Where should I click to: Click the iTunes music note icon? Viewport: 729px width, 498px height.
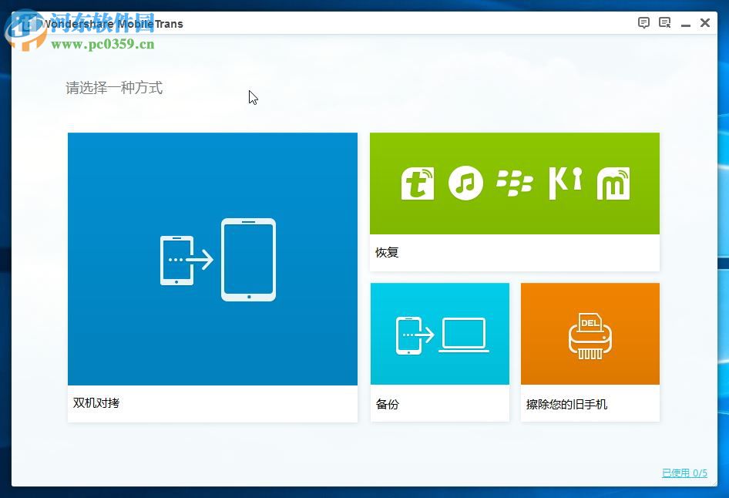click(466, 183)
